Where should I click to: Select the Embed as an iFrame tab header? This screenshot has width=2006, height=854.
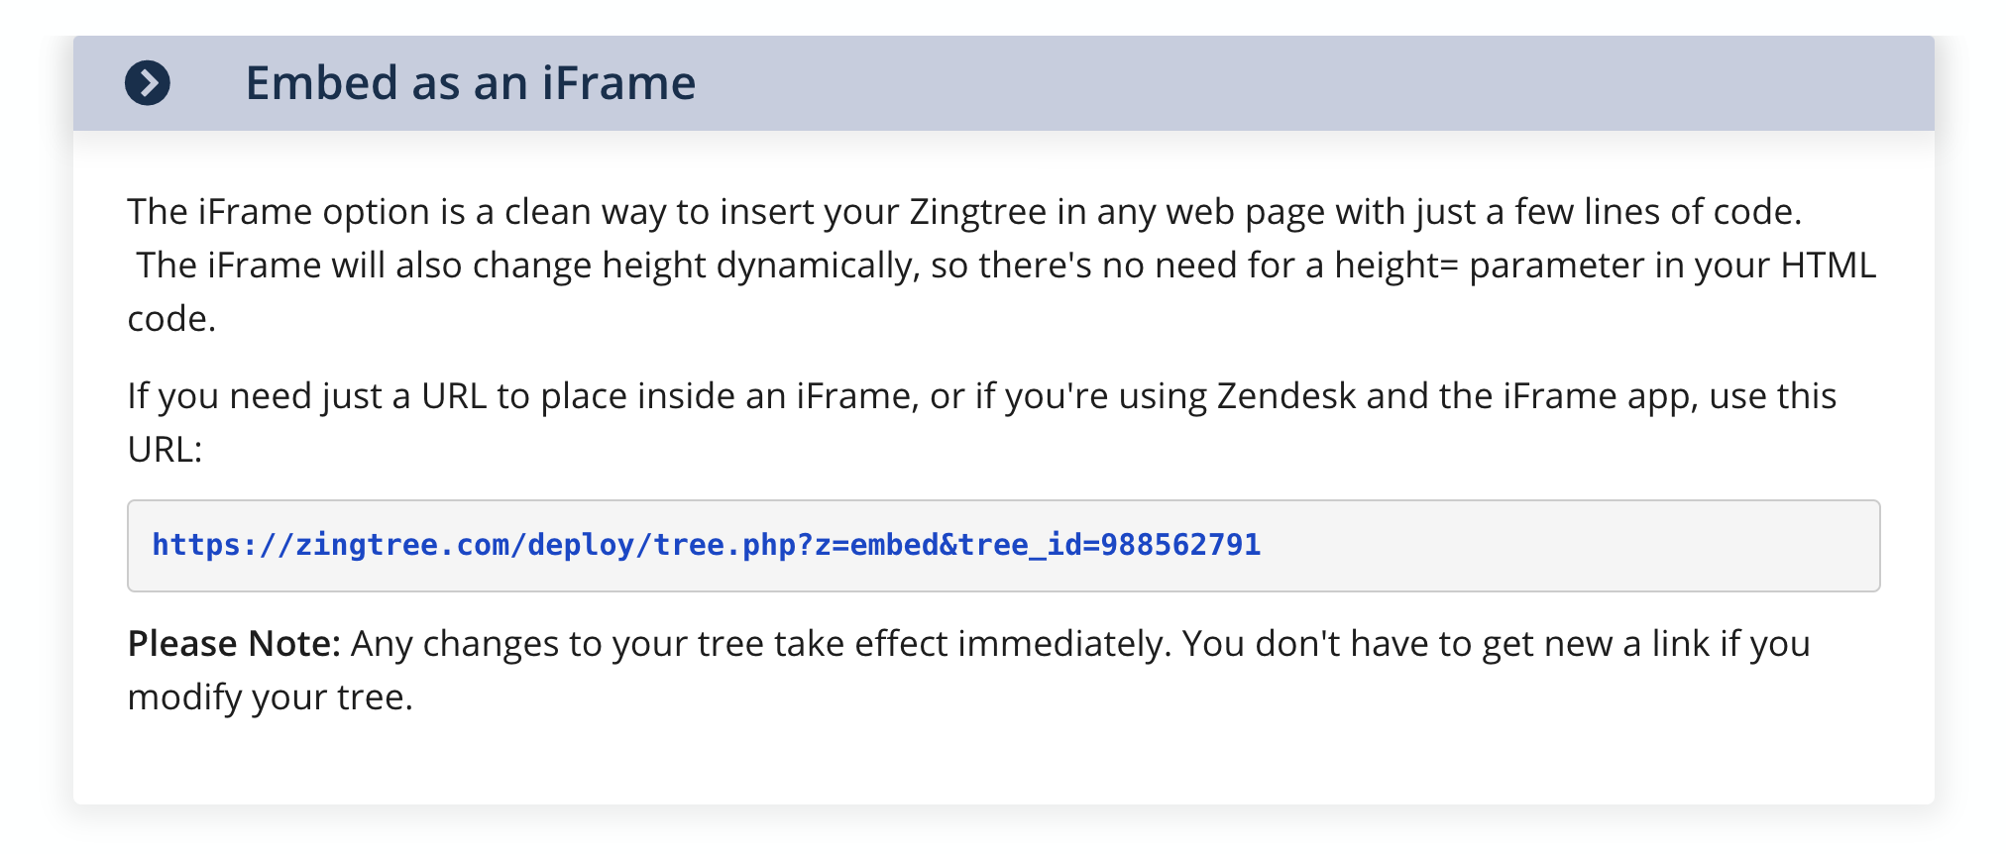coord(471,83)
